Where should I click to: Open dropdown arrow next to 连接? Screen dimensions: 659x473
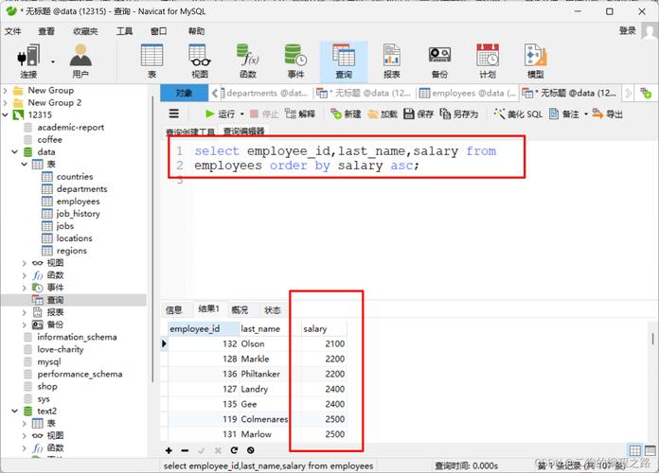point(53,61)
